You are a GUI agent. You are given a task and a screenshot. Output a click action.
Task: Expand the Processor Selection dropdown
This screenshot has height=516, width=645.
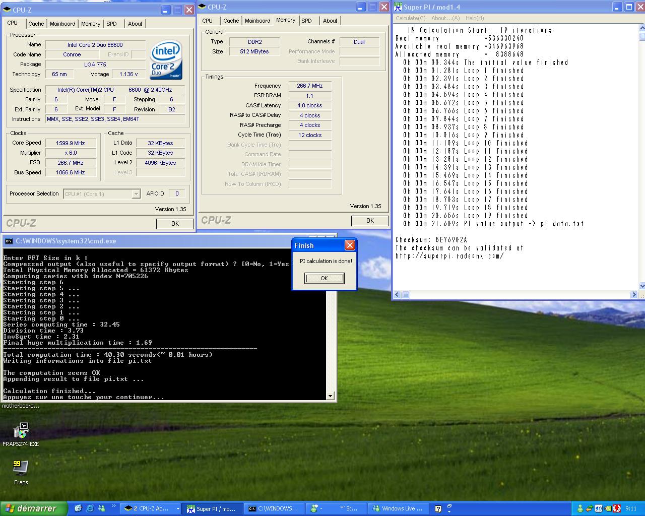point(136,194)
